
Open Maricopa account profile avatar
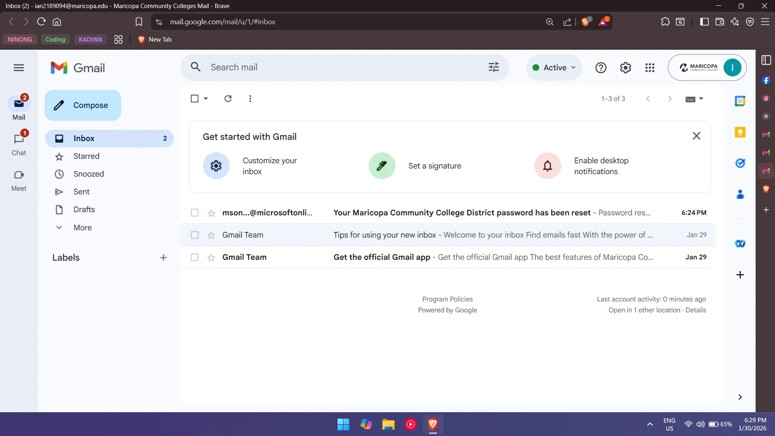(732, 67)
